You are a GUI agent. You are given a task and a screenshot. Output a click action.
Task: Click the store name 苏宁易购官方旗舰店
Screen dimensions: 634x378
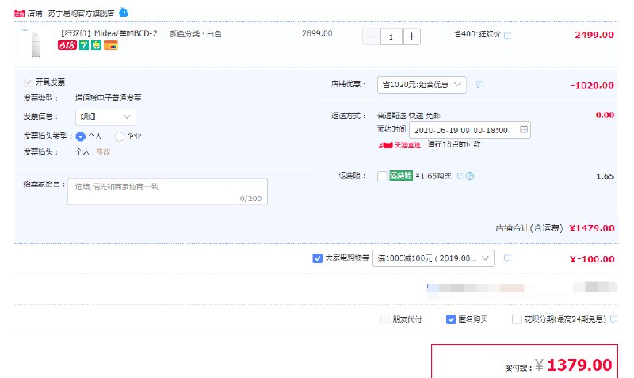81,13
